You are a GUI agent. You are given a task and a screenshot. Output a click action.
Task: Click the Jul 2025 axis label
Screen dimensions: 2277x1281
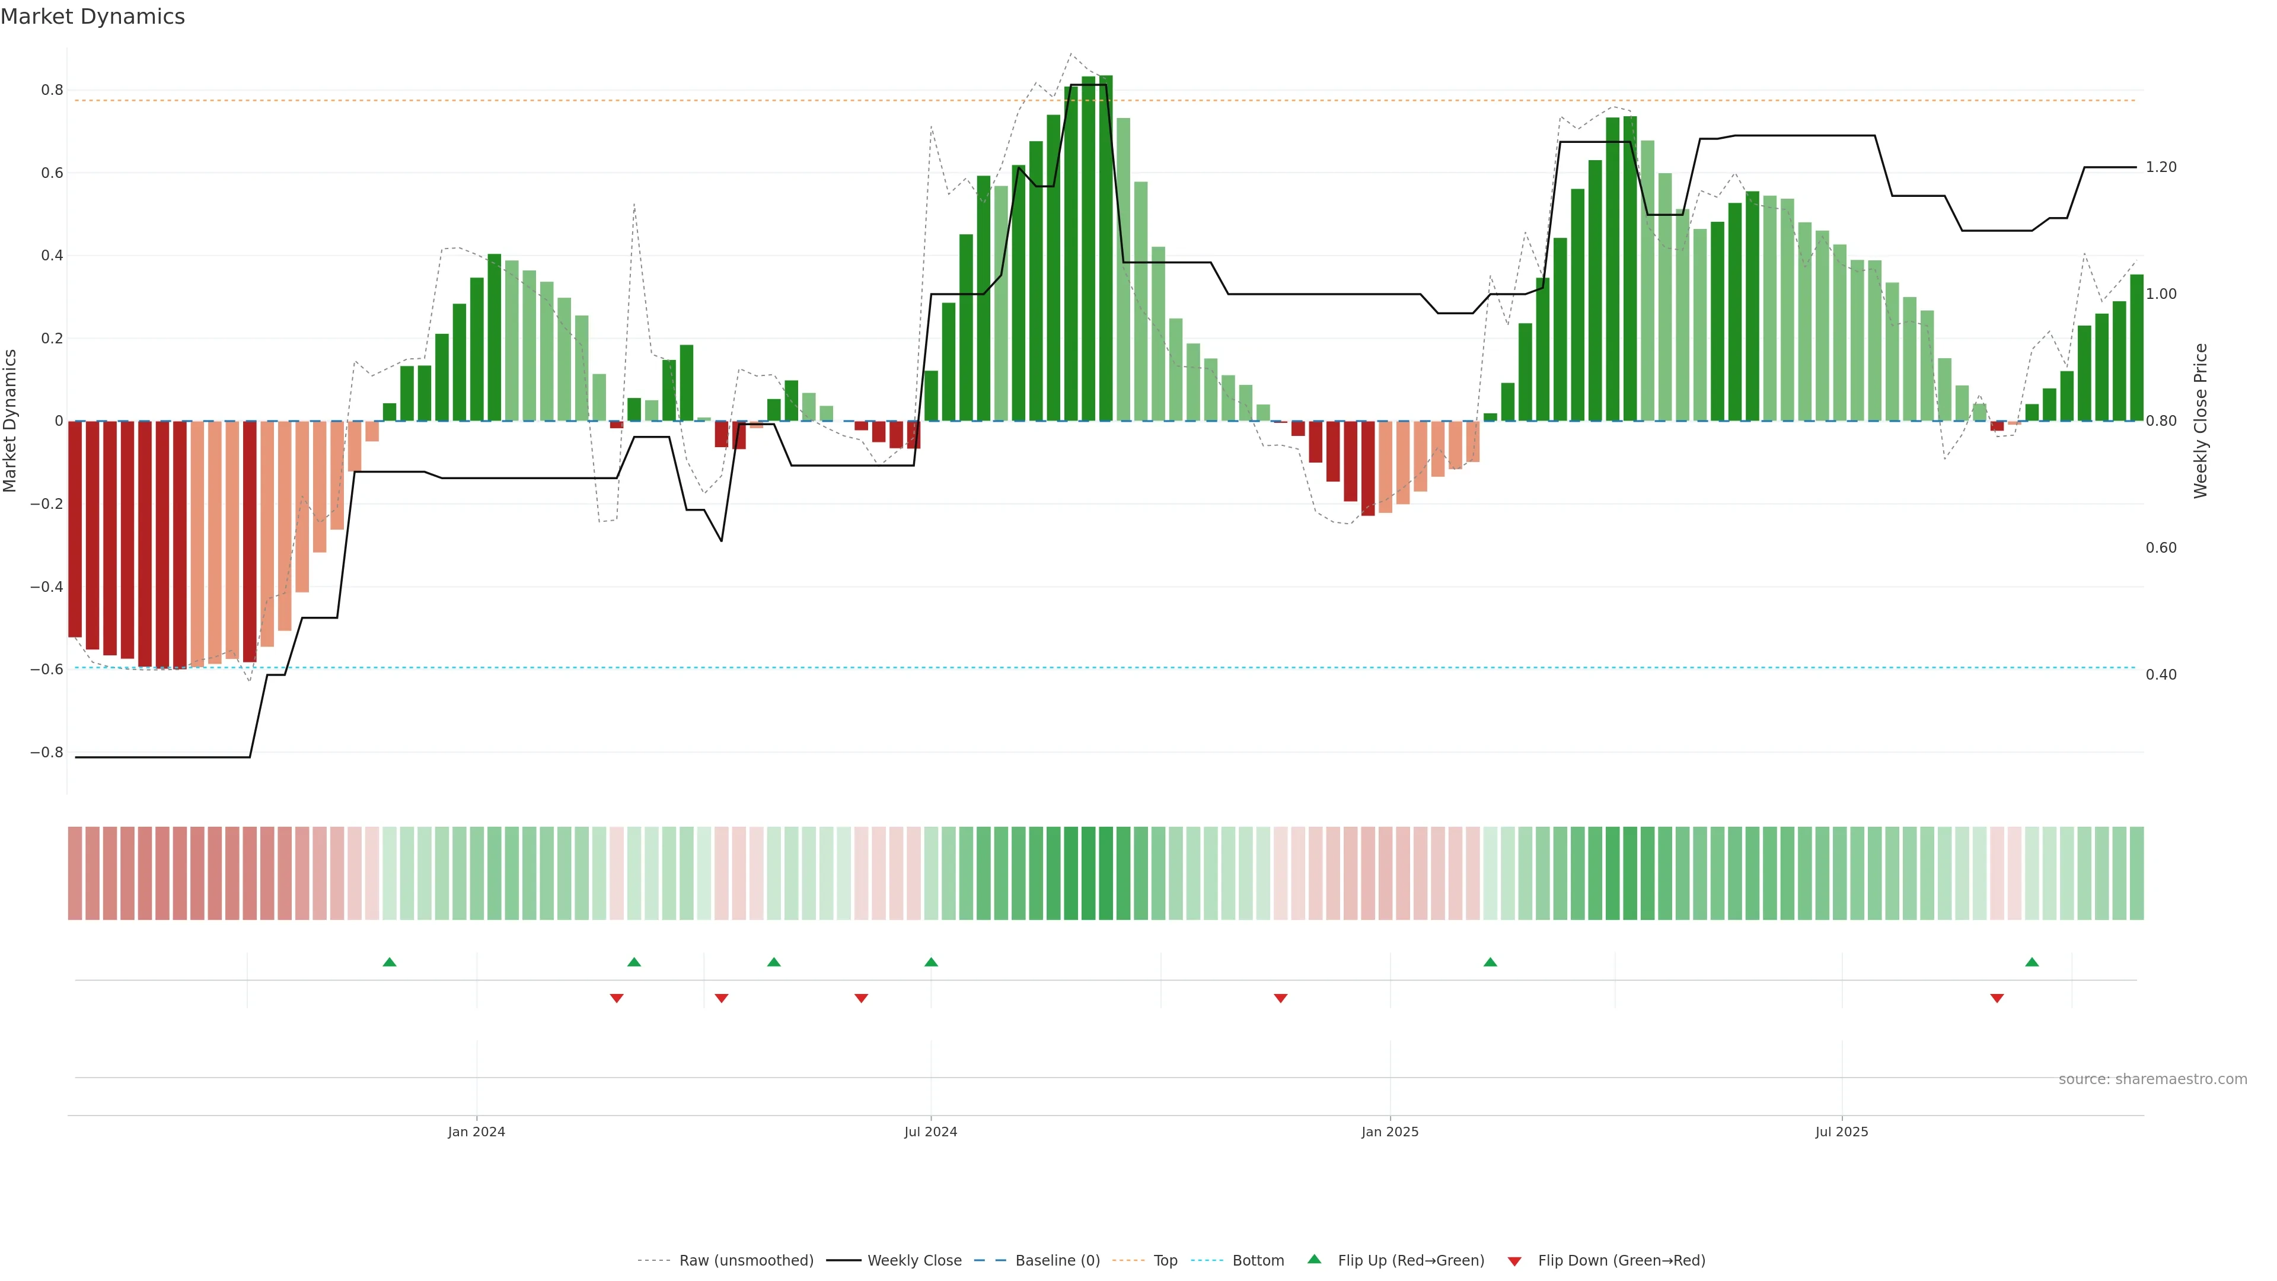point(1841,1132)
